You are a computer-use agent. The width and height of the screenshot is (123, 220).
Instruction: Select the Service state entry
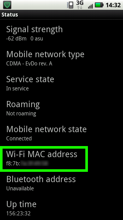pyautogui.click(x=61, y=83)
